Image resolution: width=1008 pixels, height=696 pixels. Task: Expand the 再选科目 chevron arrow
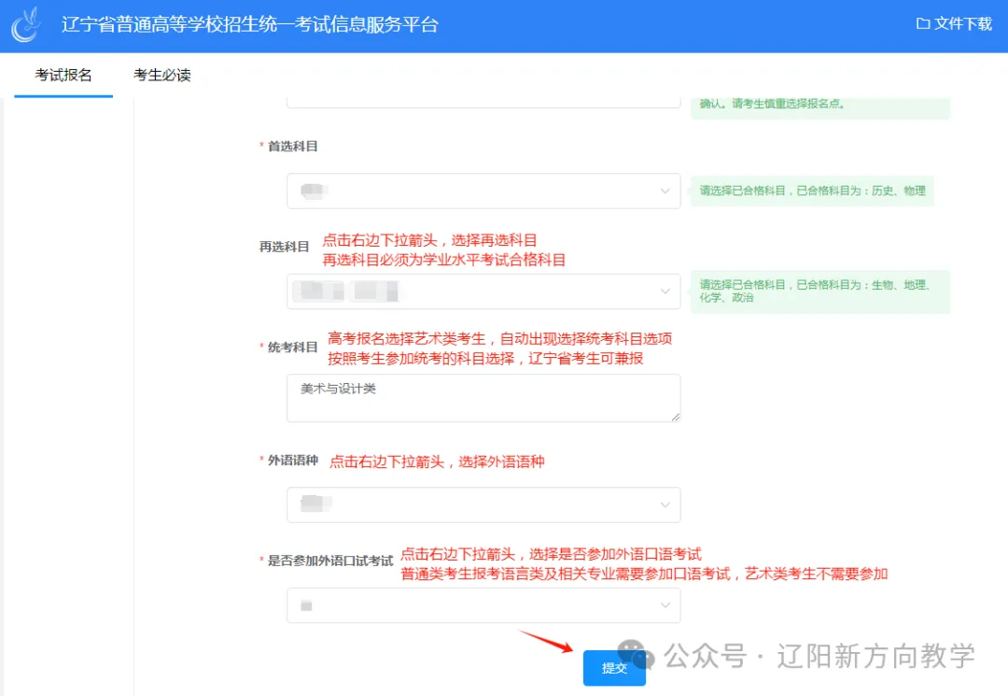click(x=665, y=291)
